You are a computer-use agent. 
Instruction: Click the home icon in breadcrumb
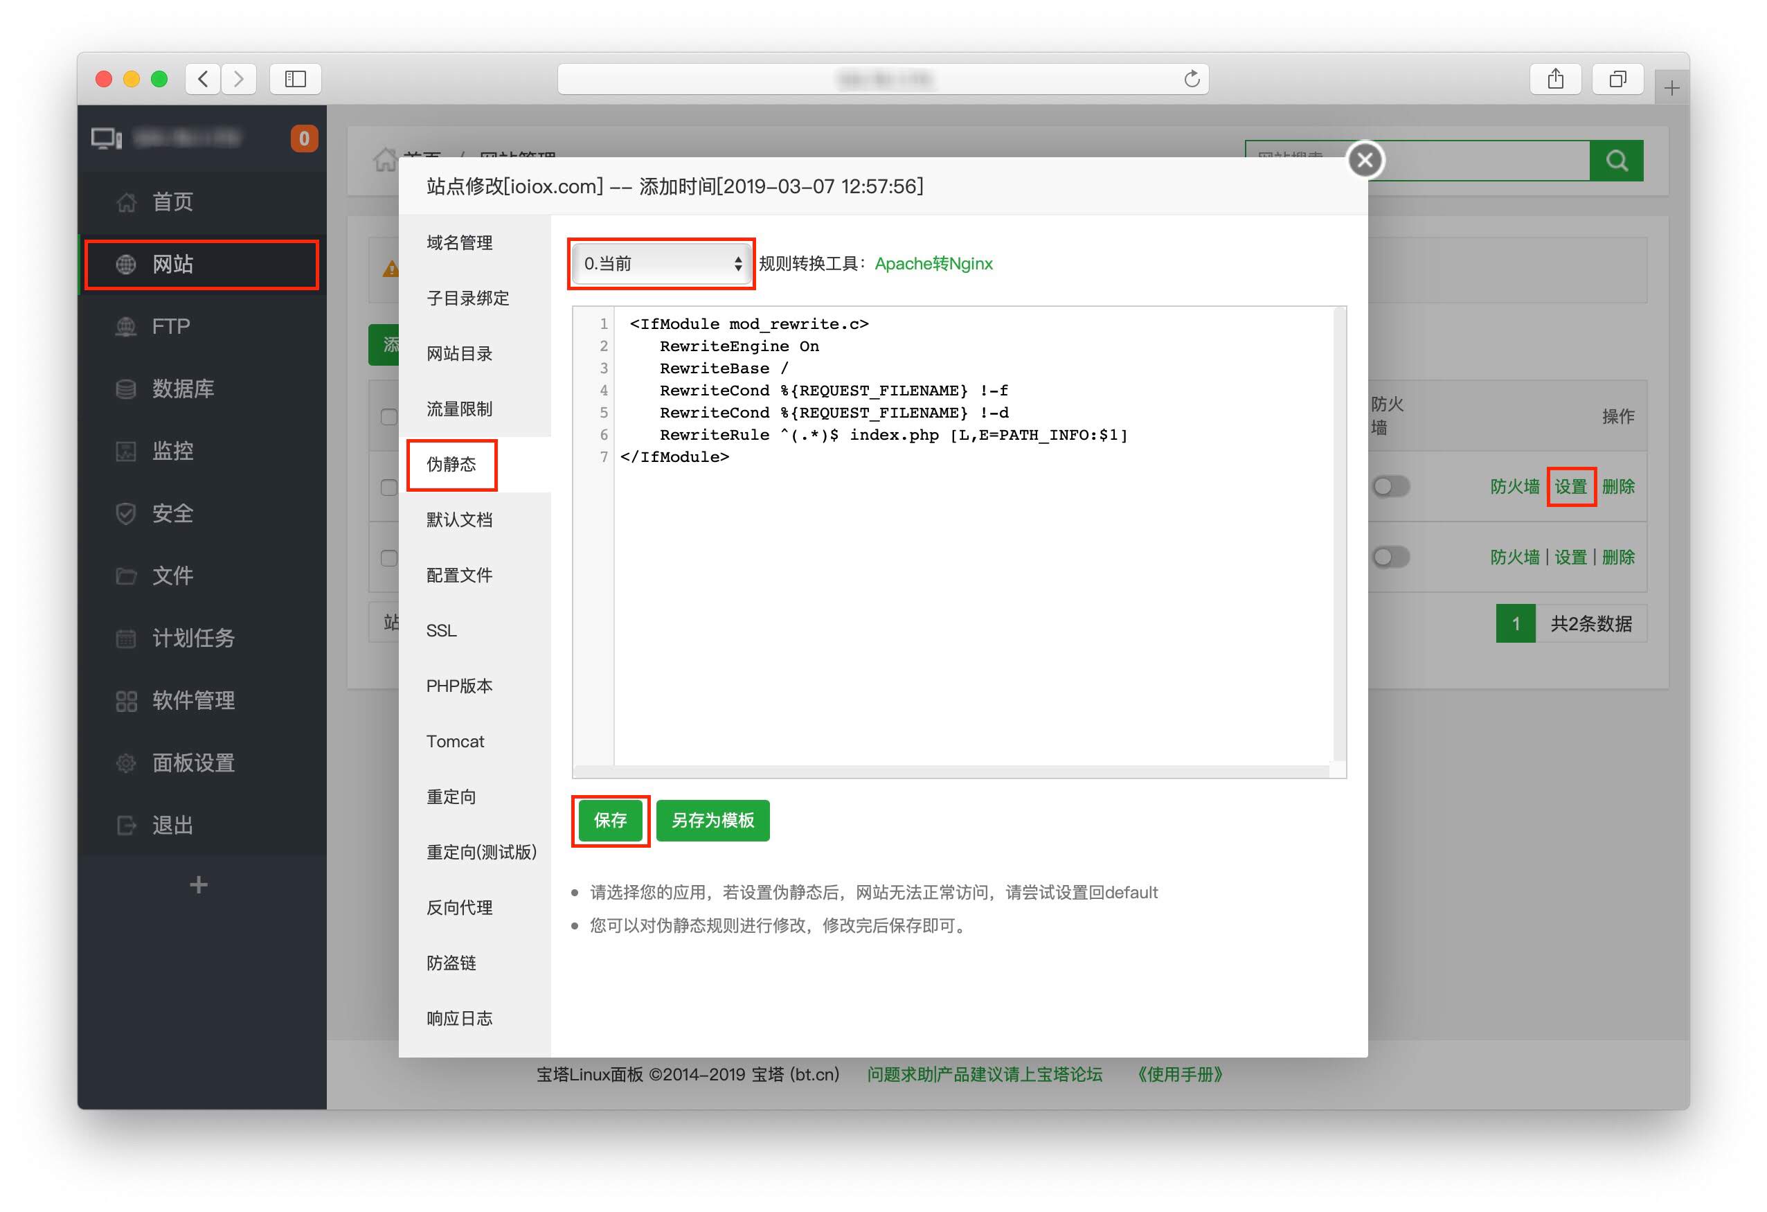pyautogui.click(x=385, y=159)
